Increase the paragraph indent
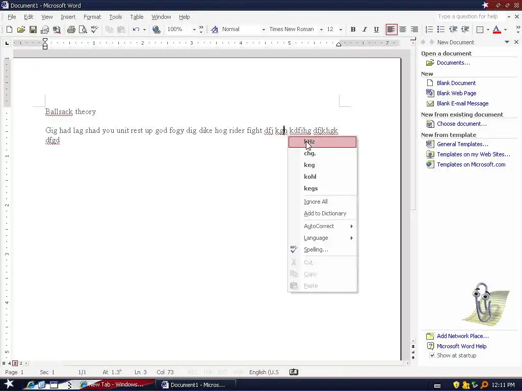 465,29
